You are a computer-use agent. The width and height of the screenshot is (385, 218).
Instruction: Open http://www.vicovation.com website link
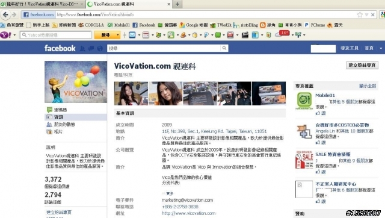(x=188, y=213)
